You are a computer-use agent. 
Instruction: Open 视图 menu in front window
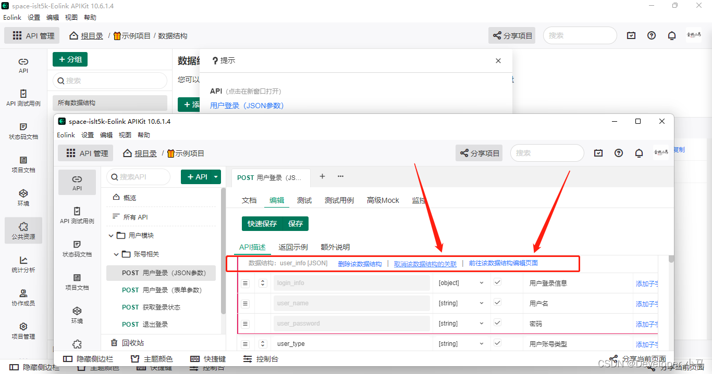pyautogui.click(x=125, y=135)
